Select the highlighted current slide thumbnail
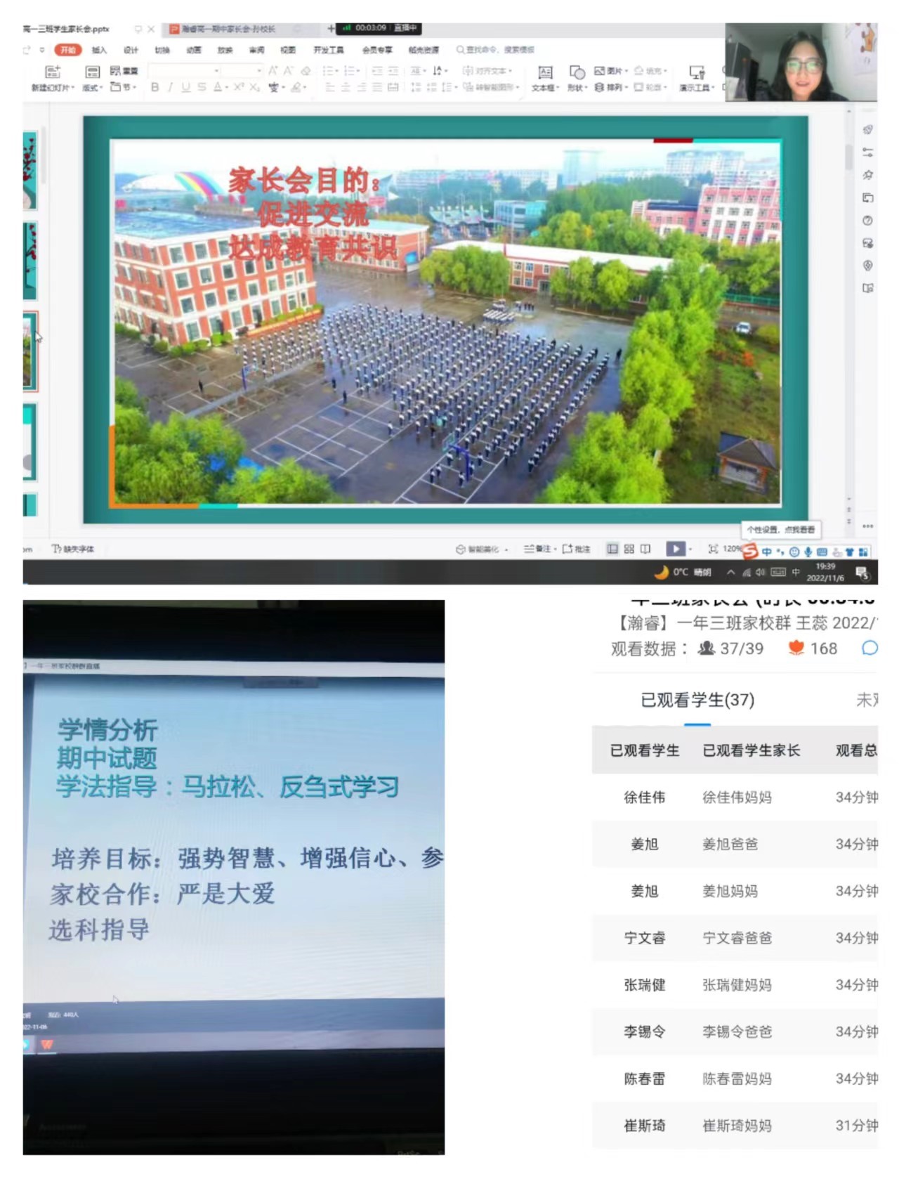 point(29,351)
